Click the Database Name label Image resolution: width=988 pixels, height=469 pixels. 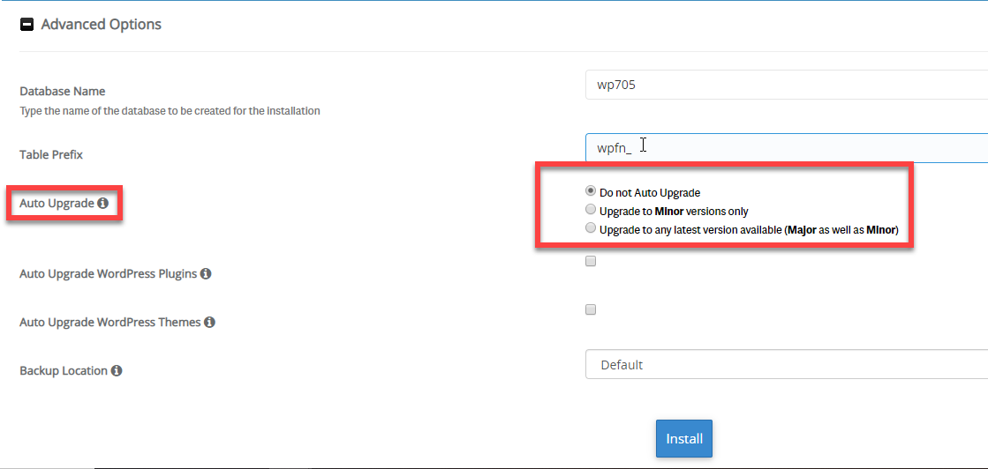click(x=62, y=91)
